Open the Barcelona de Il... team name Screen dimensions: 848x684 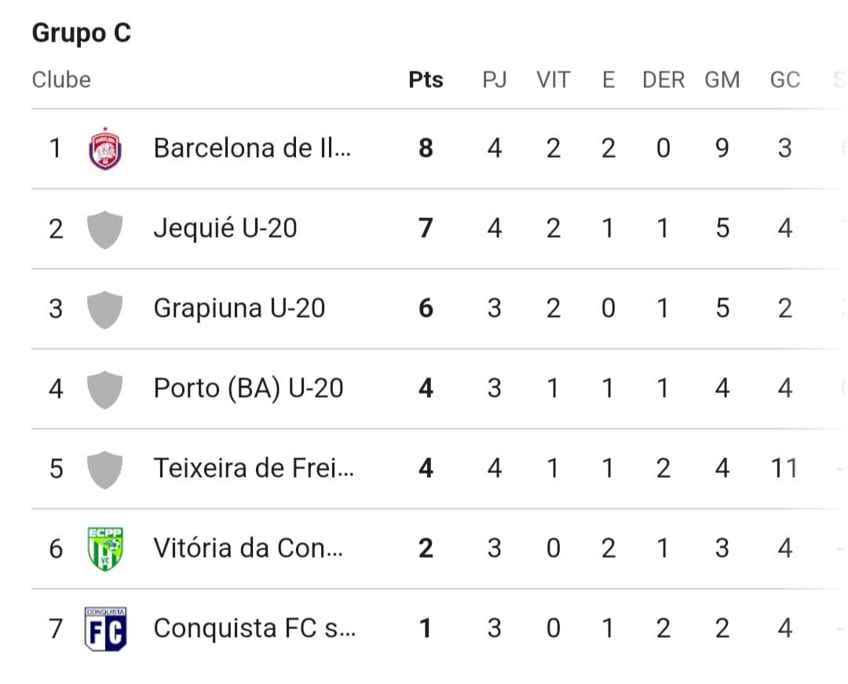pos(252,148)
